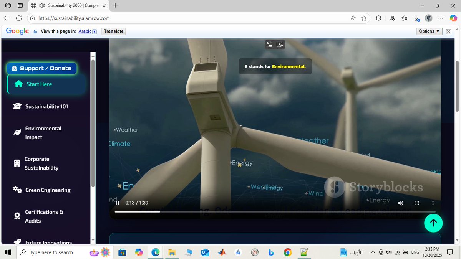This screenshot has width=461, height=259.
Task: Open a new browser tab
Action: 115,5
